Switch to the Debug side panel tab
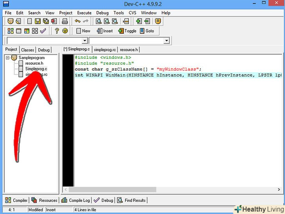285x214 pixels. click(x=43, y=50)
